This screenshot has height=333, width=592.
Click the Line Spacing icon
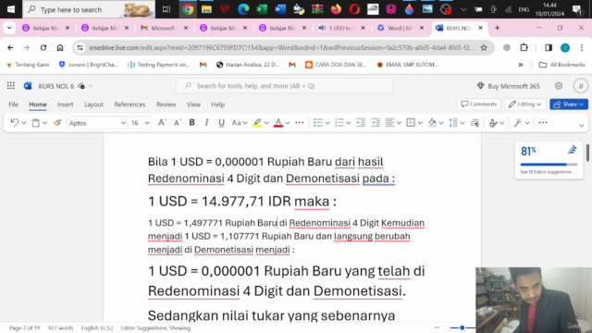pyautogui.click(x=453, y=123)
